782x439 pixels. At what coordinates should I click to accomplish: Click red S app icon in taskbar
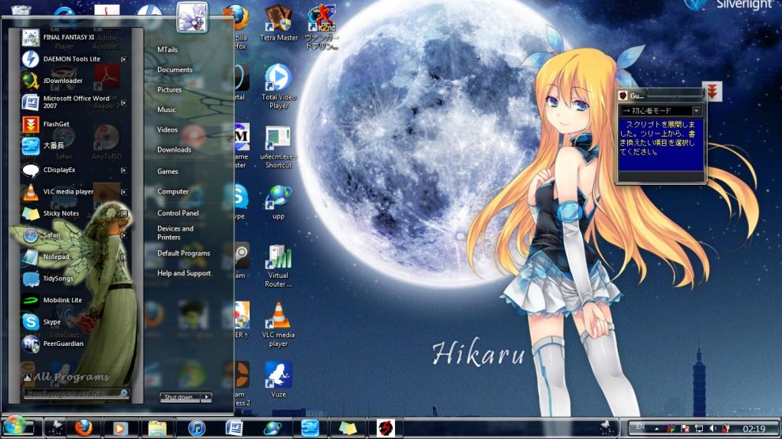point(385,427)
